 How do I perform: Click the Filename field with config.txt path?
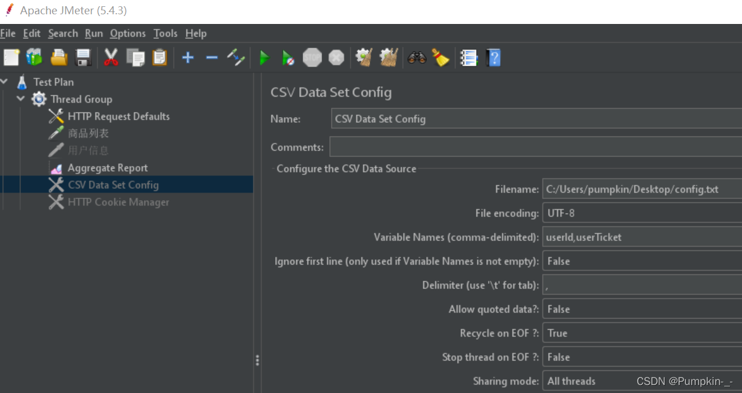point(642,189)
